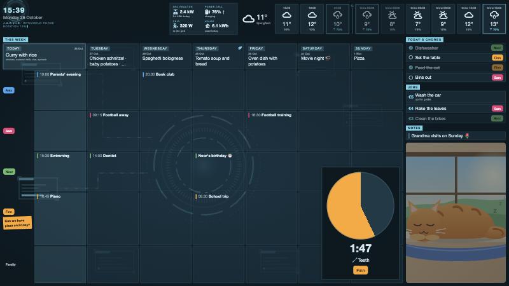
Task: Select the Noor person label in the calendar sidebar
Action: pos(9,172)
